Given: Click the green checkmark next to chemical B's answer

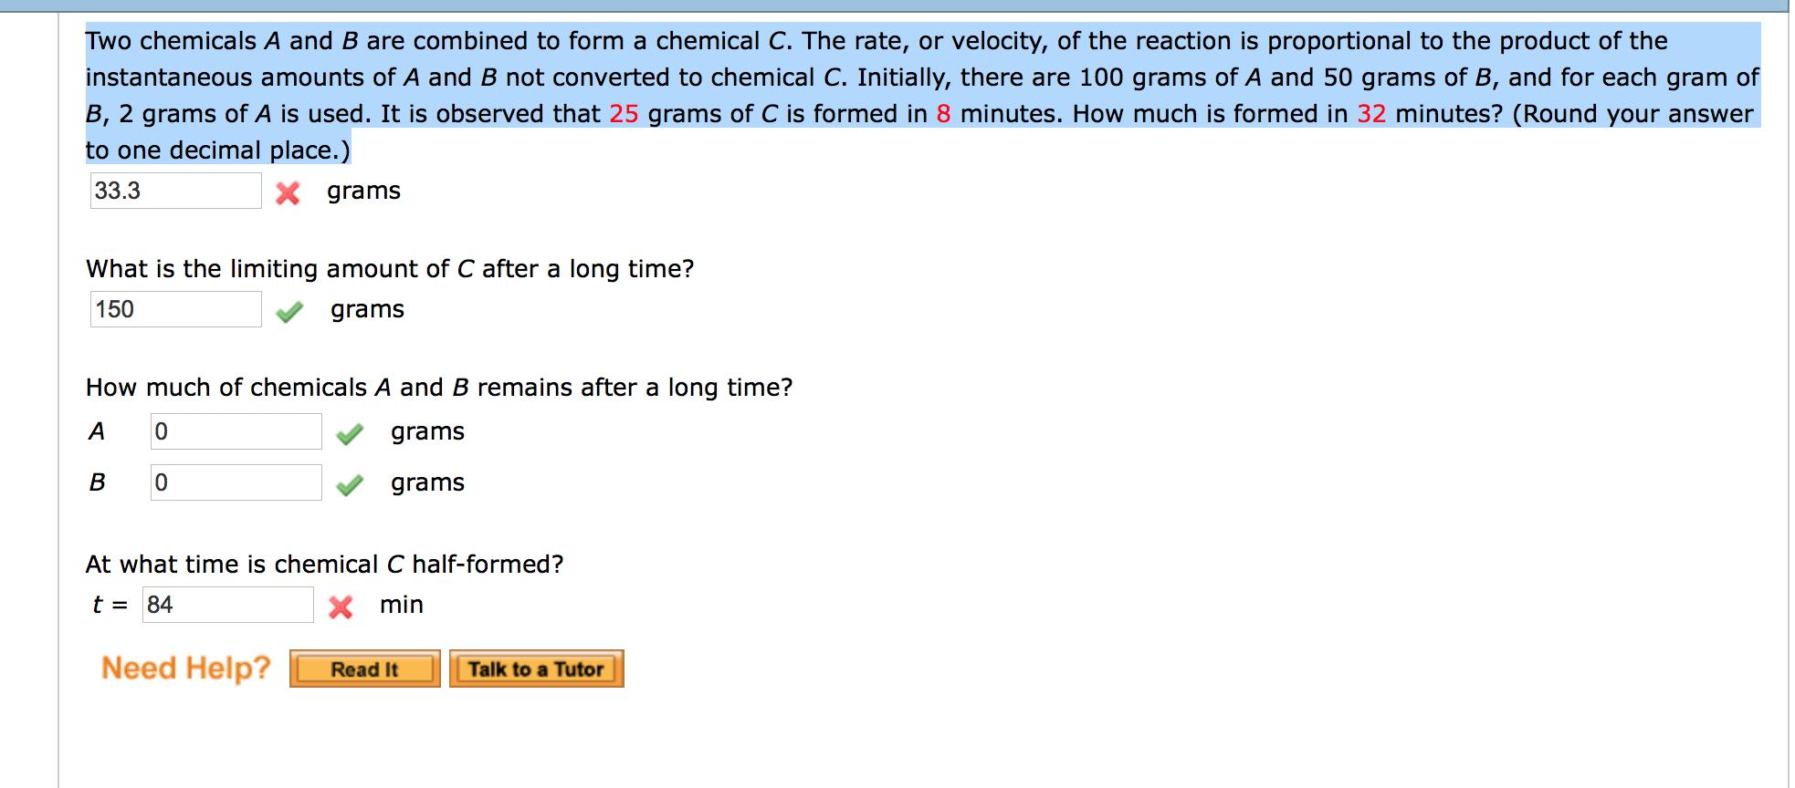Looking at the screenshot, I should (352, 483).
